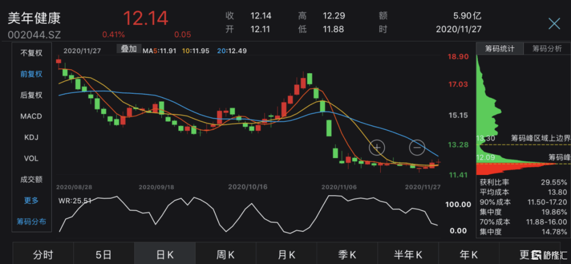Screen dimensions: 571x264
Task: Click the 额 5.90亿 turnover value
Action: pos(467,16)
